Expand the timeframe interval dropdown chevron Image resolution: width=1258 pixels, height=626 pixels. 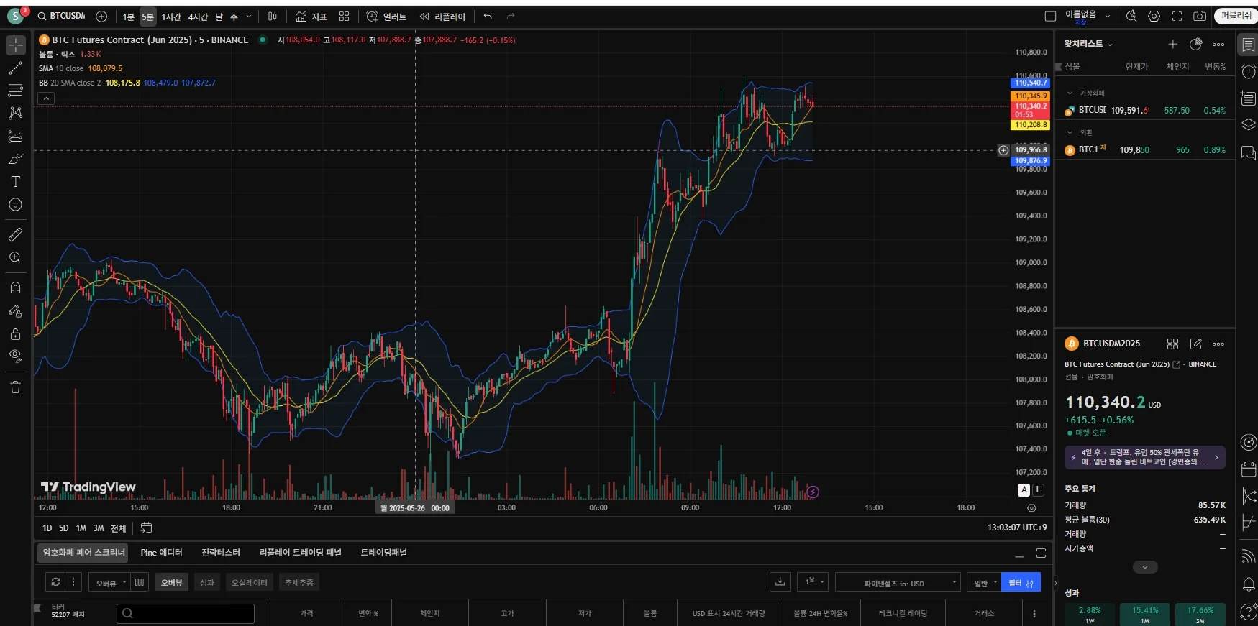249,17
